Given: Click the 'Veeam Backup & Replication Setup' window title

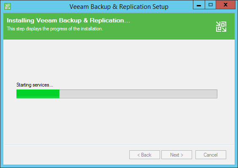Looking at the screenshot, I should (119, 7).
